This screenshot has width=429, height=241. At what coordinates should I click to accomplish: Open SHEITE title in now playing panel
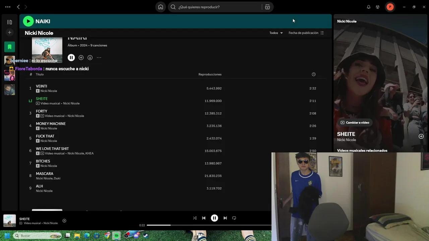coord(346,134)
